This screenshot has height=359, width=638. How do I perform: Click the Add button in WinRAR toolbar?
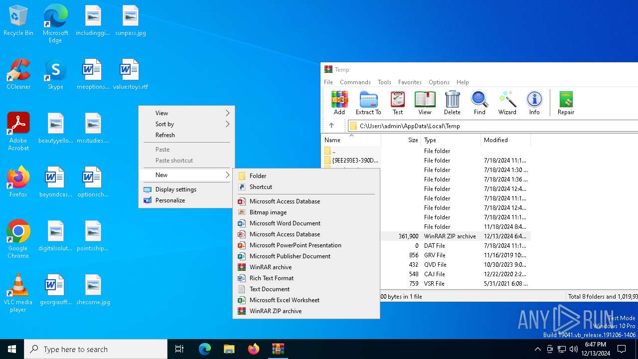(339, 103)
